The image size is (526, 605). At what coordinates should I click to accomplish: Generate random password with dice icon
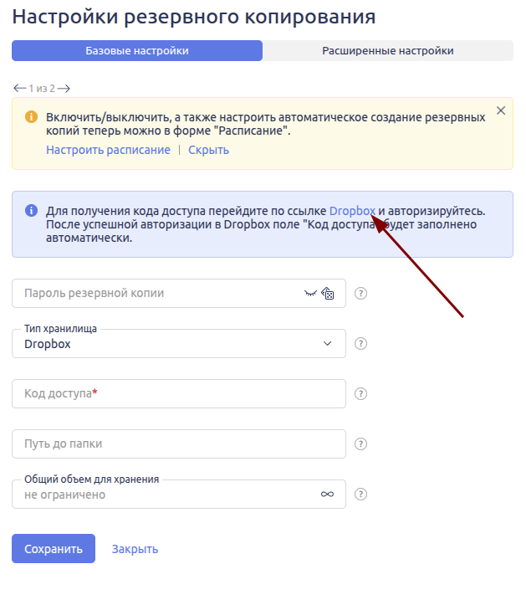pos(328,294)
